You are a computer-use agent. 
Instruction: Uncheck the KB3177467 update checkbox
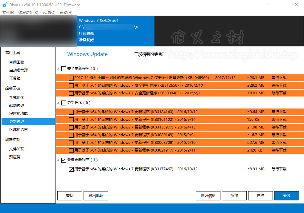point(71,169)
